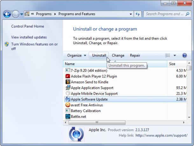Click the large Apple Software Update thumbnail
Viewport: 194px width, 146px height.
pyautogui.click(x=76, y=134)
